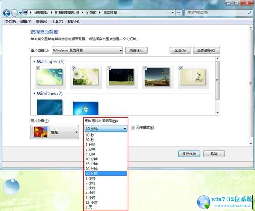Choose 1 天 from the interval list

click(x=106, y=207)
